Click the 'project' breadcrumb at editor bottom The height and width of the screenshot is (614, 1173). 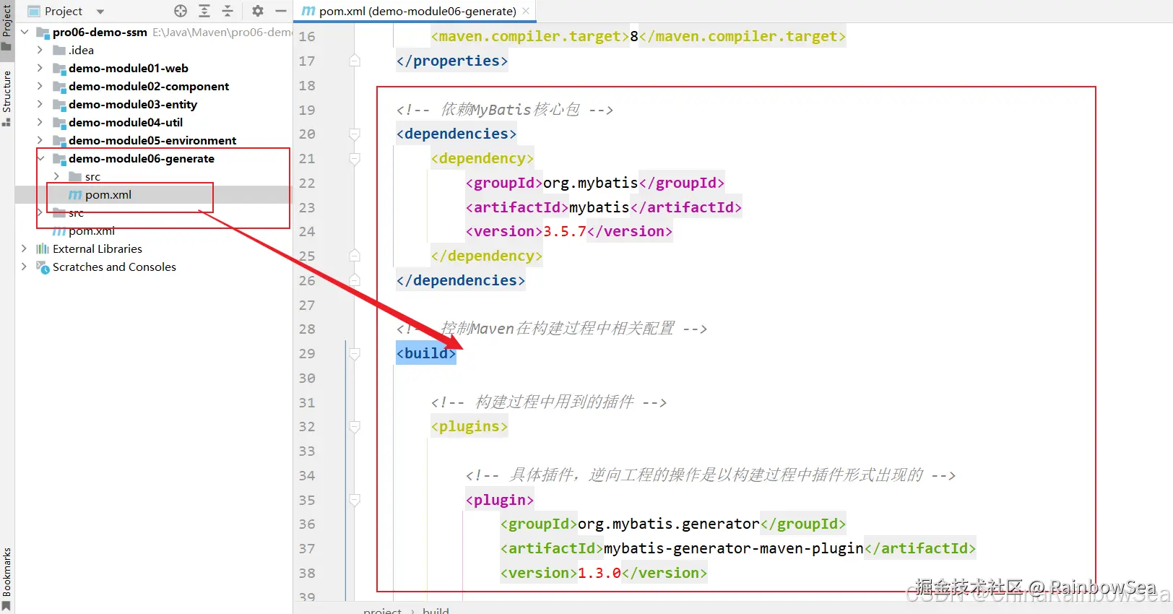point(382,610)
